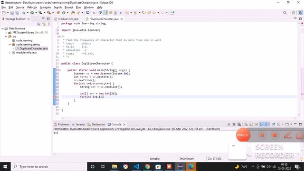The image size is (304, 171).
Task: Select DuplicateCharacter.java in Package Explorer
Action: (x=34, y=48)
